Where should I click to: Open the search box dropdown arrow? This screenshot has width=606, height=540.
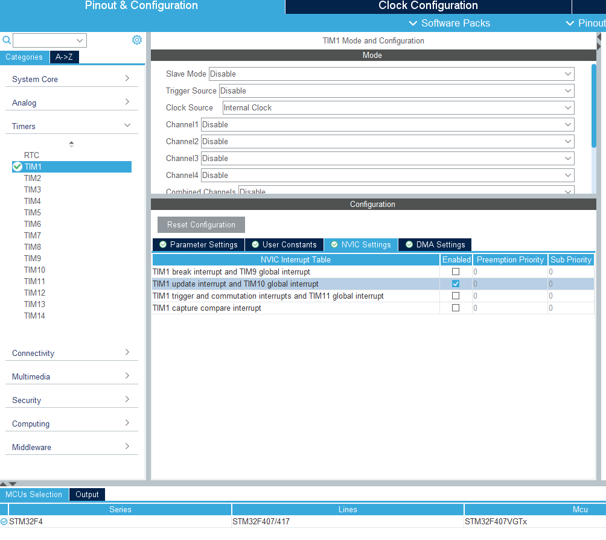click(80, 40)
